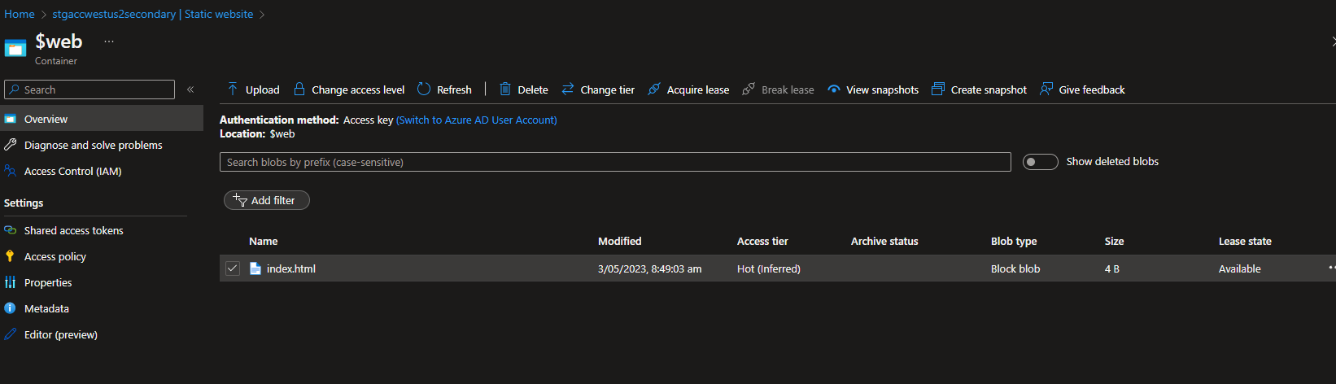Click the modified date 3/05/2023, 8:49:03 am
Screen dimensions: 1336x384
click(x=649, y=268)
